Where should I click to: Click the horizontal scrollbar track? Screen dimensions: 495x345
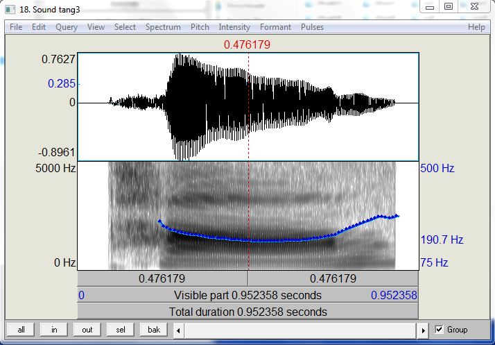point(301,331)
